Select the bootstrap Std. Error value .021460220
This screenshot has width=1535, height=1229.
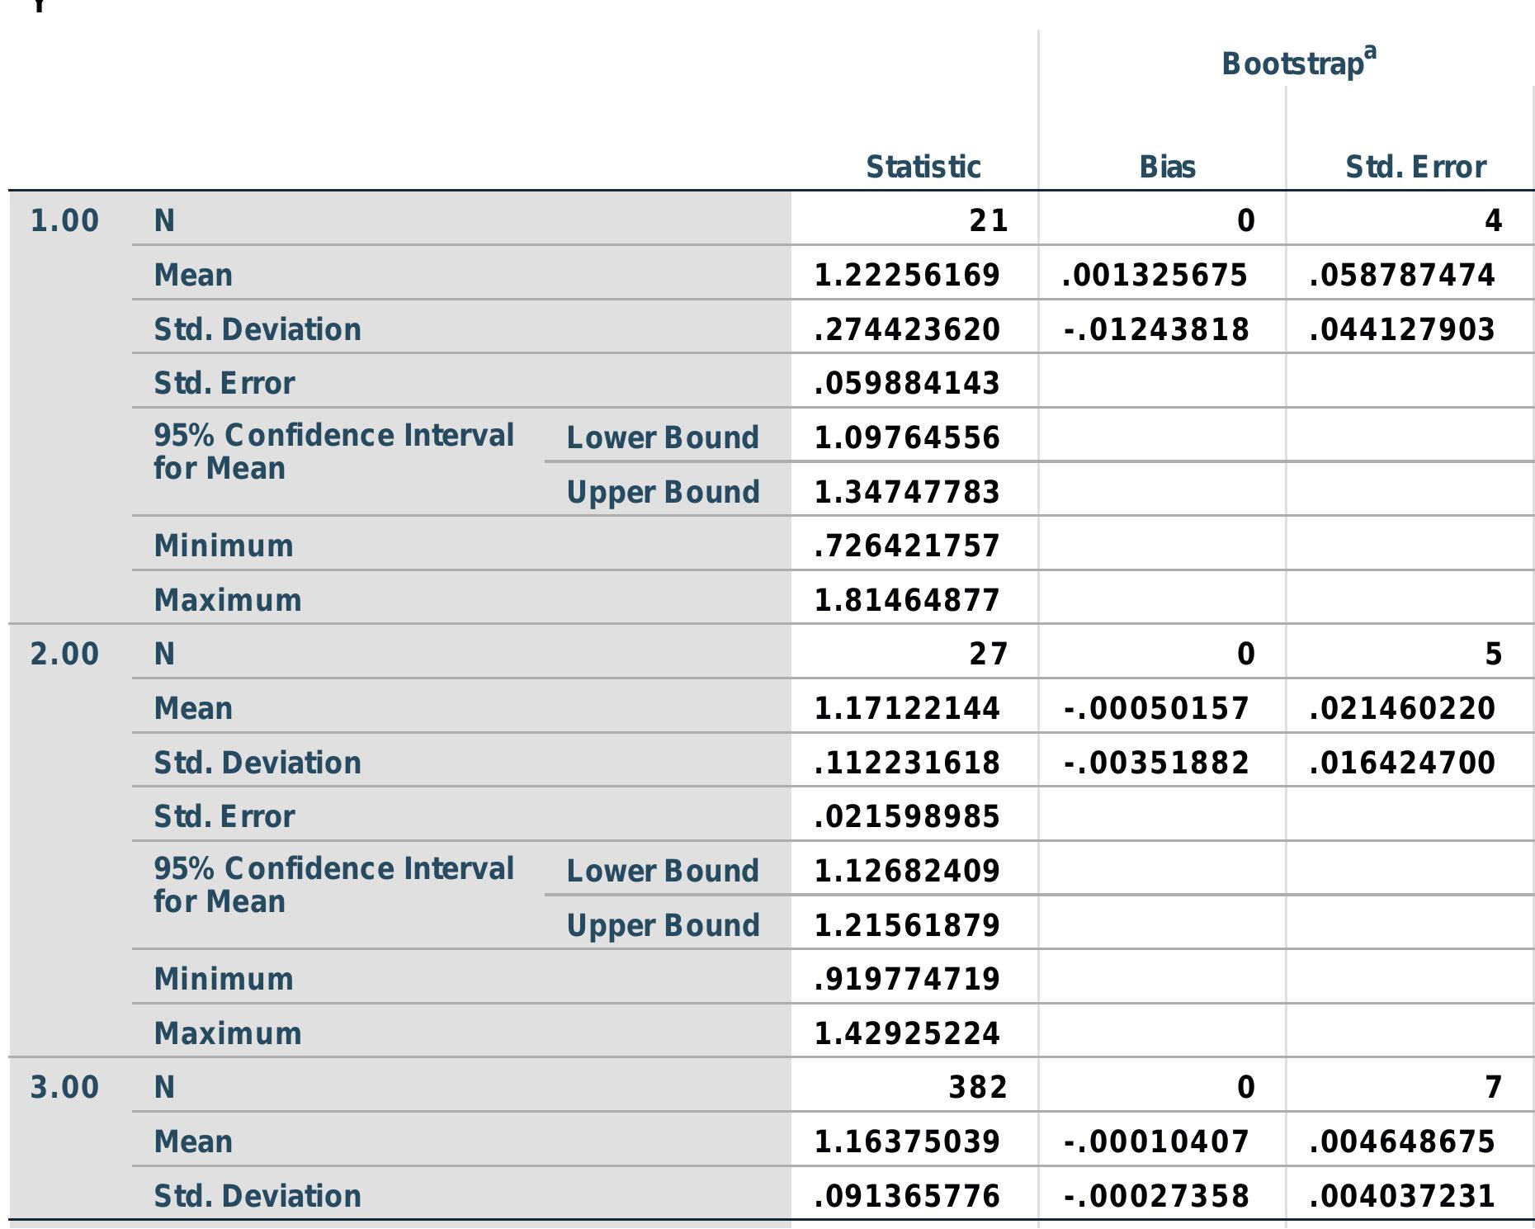1401,709
